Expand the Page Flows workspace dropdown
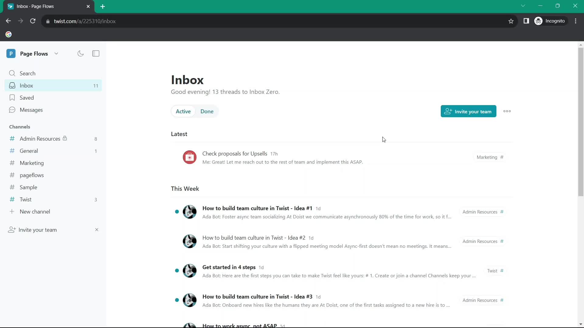This screenshot has height=328, width=584. pyautogui.click(x=56, y=53)
